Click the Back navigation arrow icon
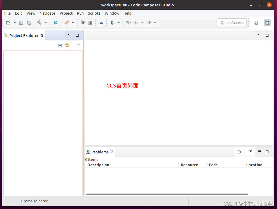Screen dimensions: 277x209 (136, 23)
